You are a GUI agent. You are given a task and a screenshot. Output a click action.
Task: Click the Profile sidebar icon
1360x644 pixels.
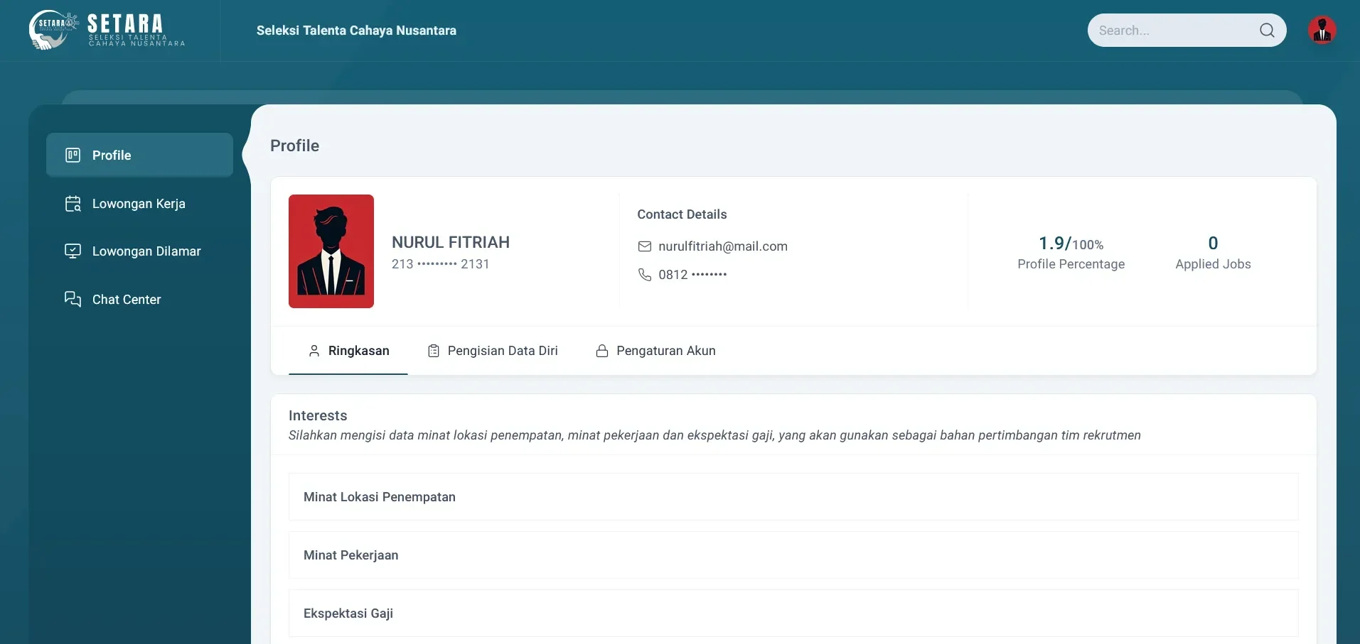tap(73, 155)
